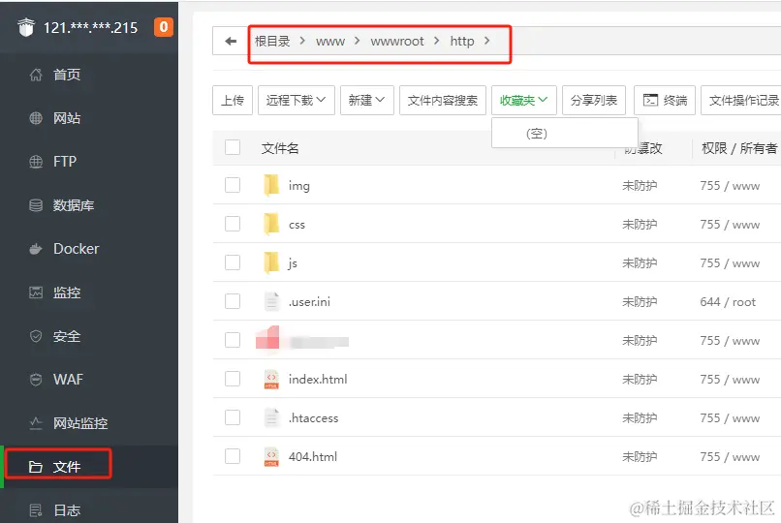Click the 文件内容搜索 button
781x523 pixels.
(x=443, y=101)
